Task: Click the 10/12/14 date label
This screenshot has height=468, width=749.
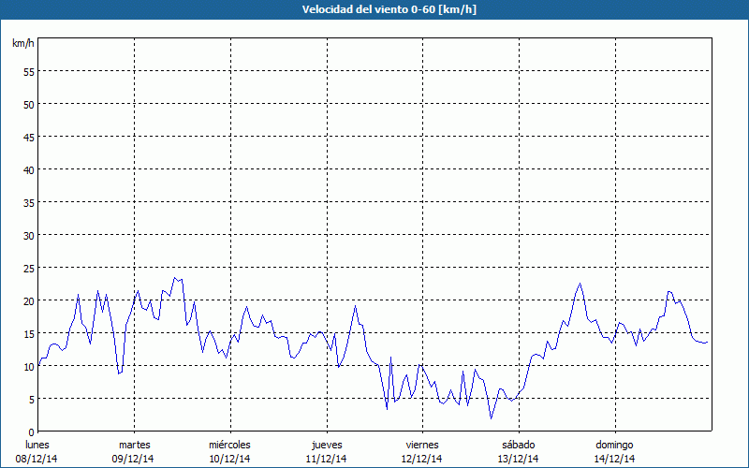Action: 230,459
